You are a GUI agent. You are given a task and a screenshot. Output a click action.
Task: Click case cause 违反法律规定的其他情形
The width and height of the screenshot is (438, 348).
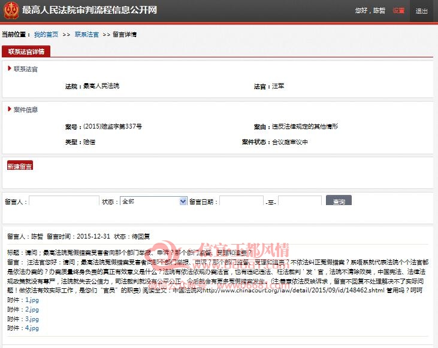coord(305,126)
